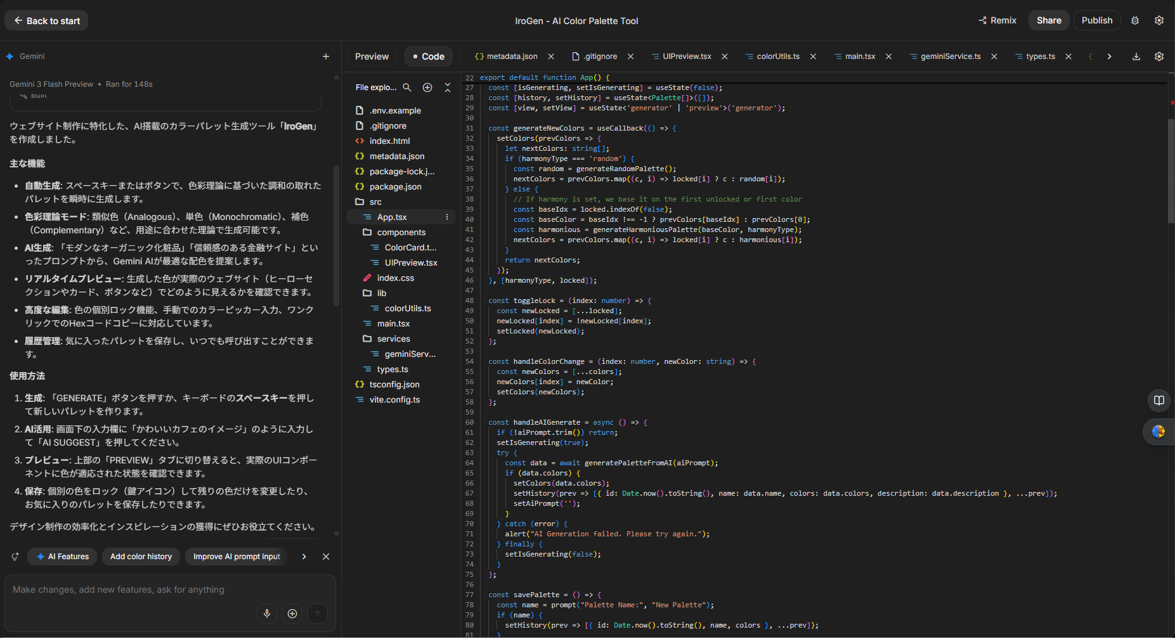
Task: Open geminiService.ts in the file explorer
Action: [401, 354]
